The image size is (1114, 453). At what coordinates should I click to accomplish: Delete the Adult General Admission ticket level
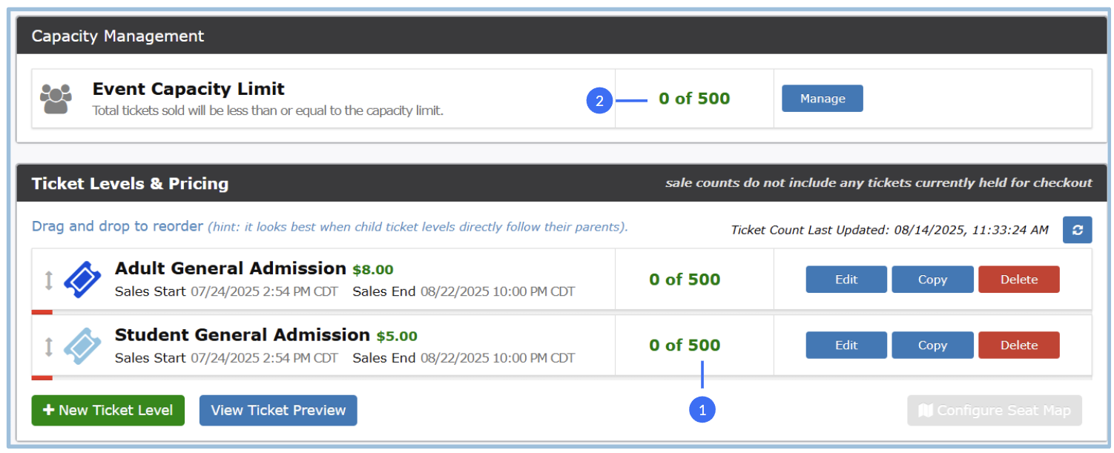[1018, 280]
